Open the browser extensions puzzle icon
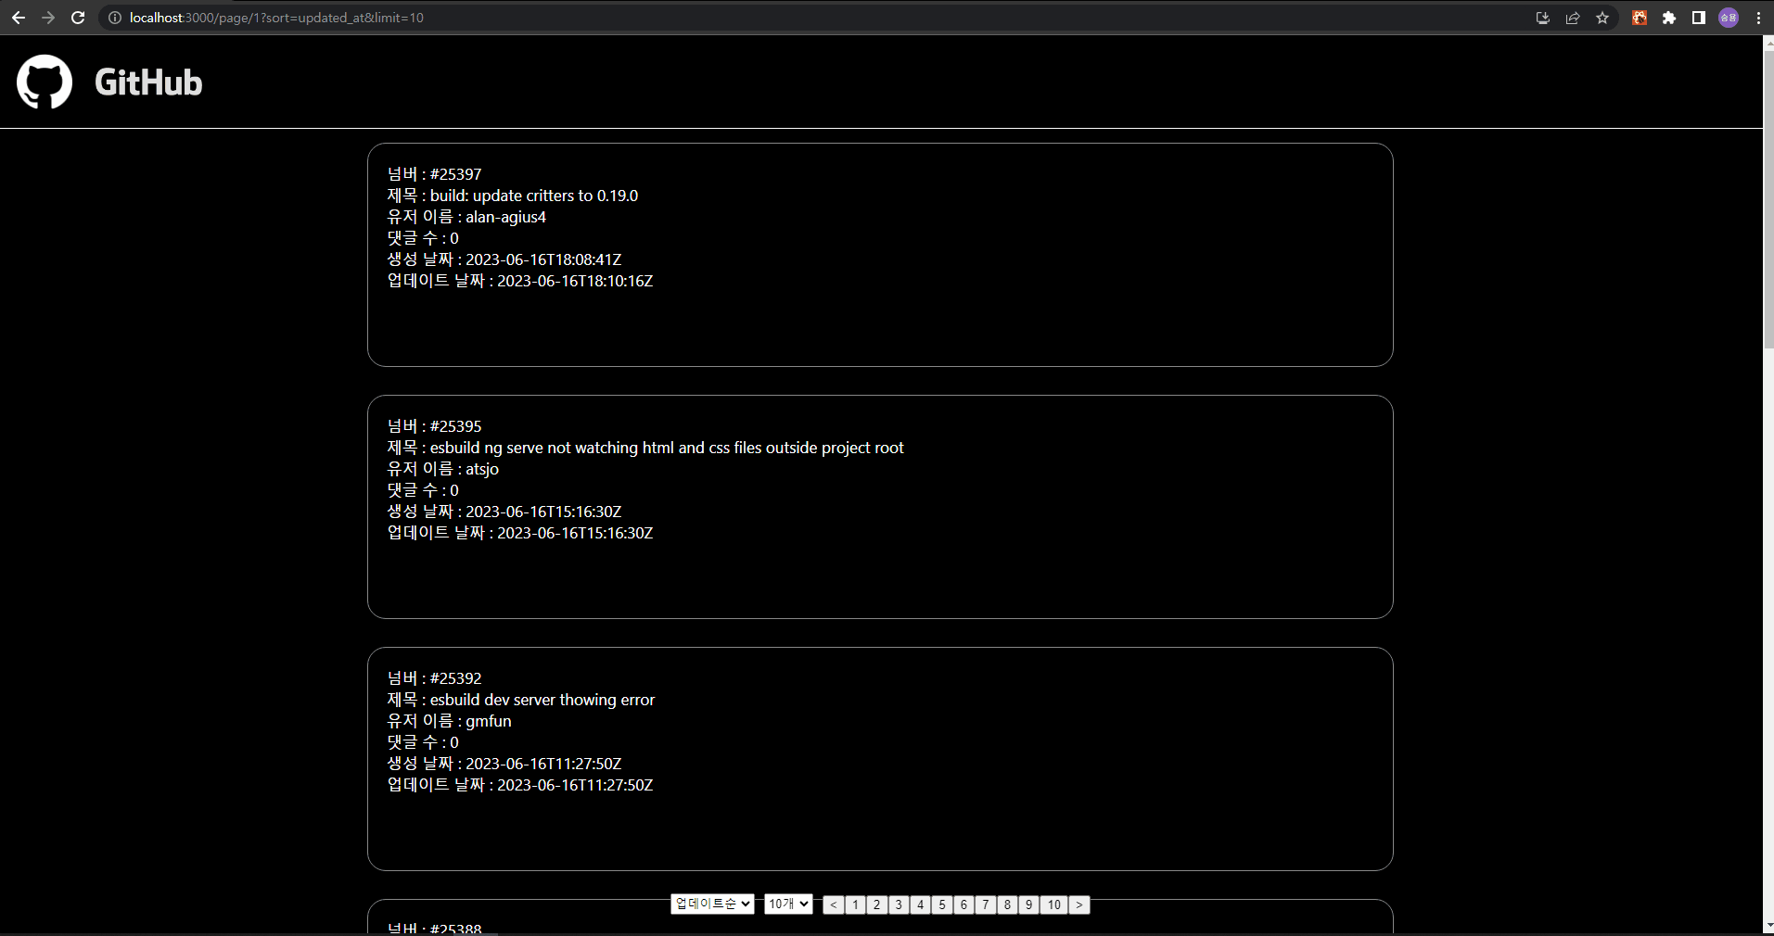 pos(1667,18)
